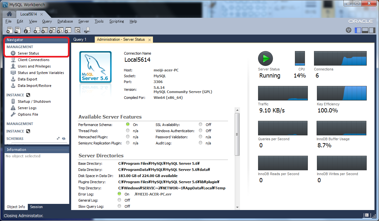This screenshot has height=221, width=379.
Task: Click the InnoDB Buffer Usage graph
Action: [341, 128]
